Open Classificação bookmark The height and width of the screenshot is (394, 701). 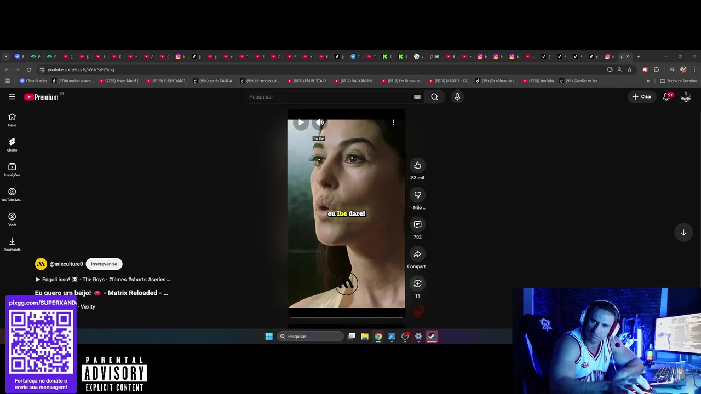coord(33,81)
